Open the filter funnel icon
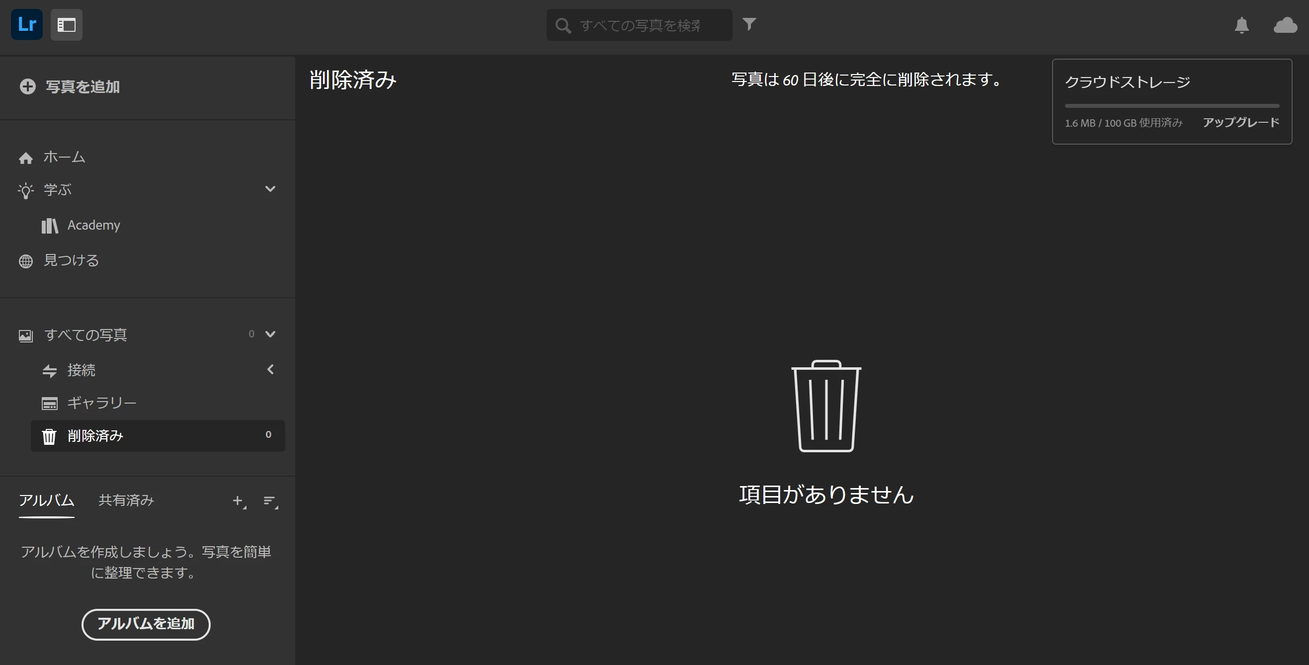1309x665 pixels. [x=749, y=24]
